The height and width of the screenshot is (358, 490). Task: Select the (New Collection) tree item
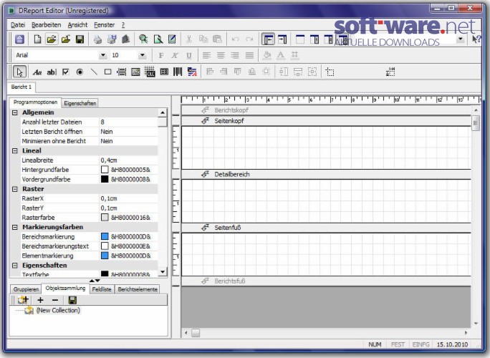(58, 310)
